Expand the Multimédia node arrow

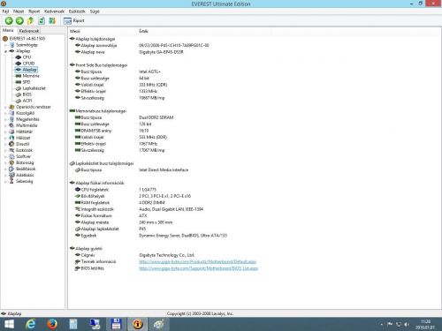(5, 125)
